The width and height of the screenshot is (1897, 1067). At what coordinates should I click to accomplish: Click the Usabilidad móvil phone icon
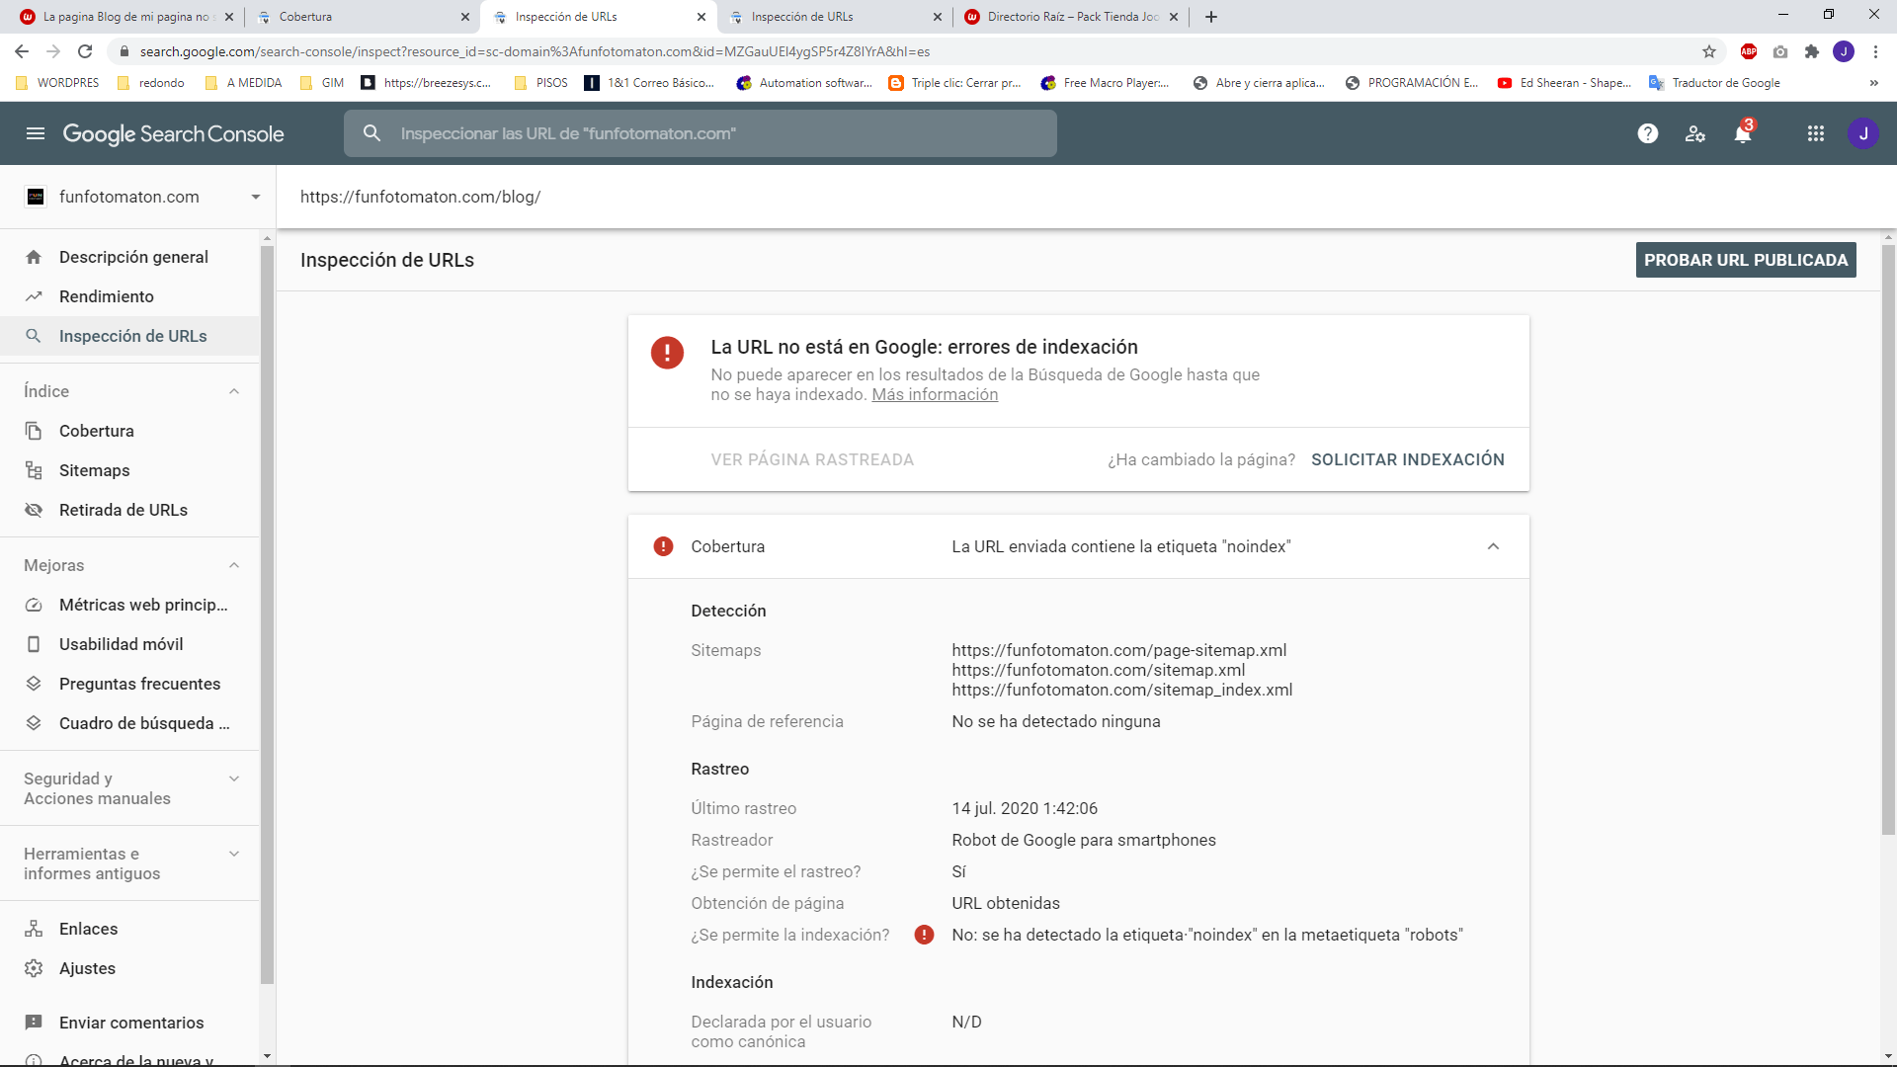point(34,644)
